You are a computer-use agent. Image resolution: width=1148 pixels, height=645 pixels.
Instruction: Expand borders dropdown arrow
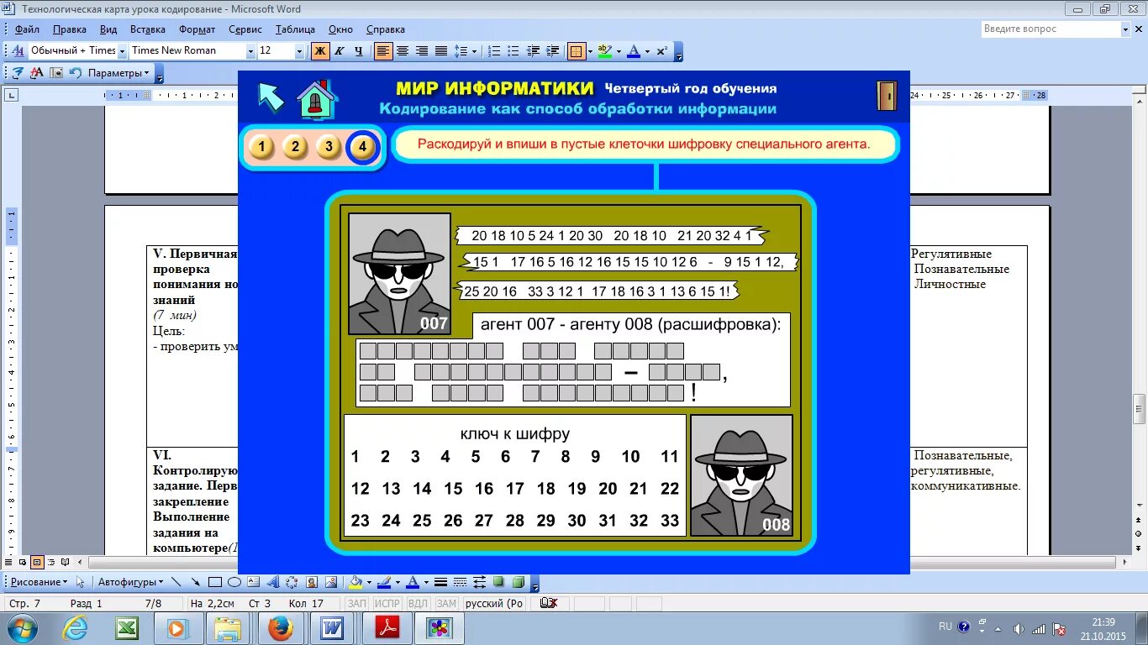(590, 51)
